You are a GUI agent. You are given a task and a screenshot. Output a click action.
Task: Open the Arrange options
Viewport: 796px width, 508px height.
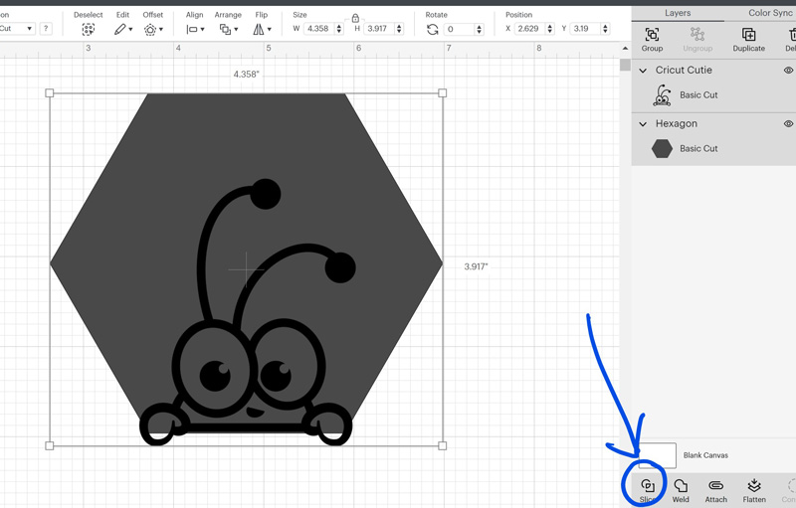click(225, 30)
